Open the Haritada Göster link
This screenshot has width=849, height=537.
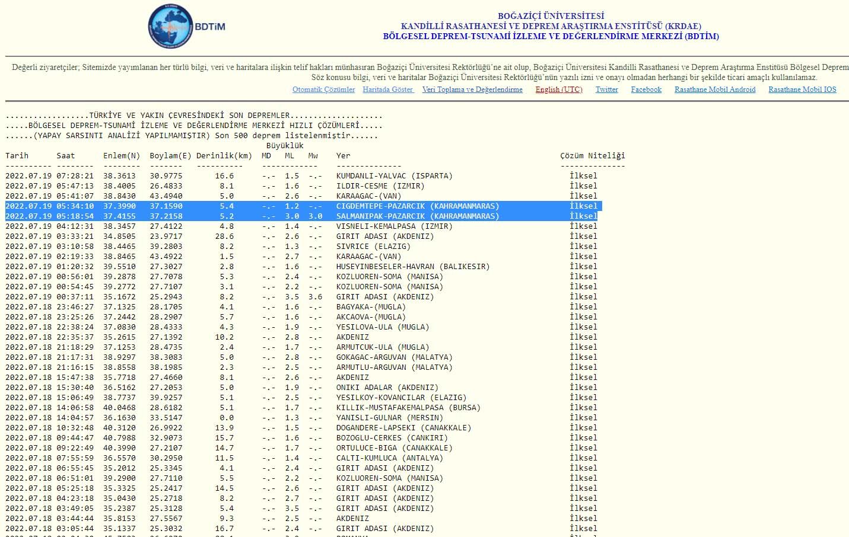388,89
